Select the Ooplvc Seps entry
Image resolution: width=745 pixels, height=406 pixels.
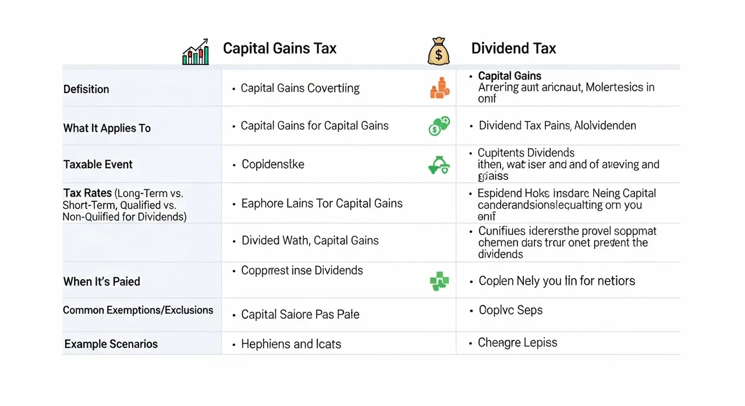point(510,310)
